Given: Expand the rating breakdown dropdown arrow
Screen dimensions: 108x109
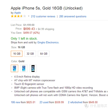Looking at the screenshot, I should 28,16.
